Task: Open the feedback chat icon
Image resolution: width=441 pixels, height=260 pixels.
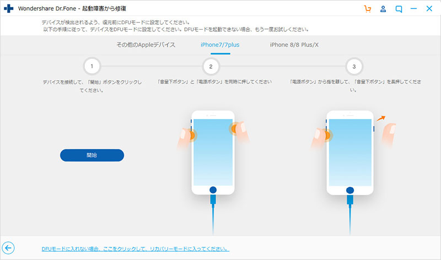Action: click(x=399, y=9)
